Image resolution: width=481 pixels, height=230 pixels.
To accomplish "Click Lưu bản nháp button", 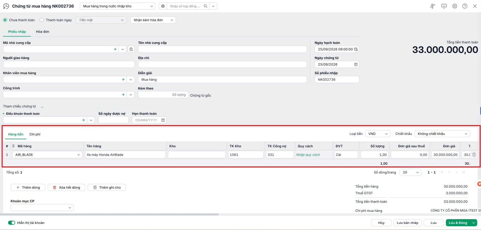I will coord(407,223).
